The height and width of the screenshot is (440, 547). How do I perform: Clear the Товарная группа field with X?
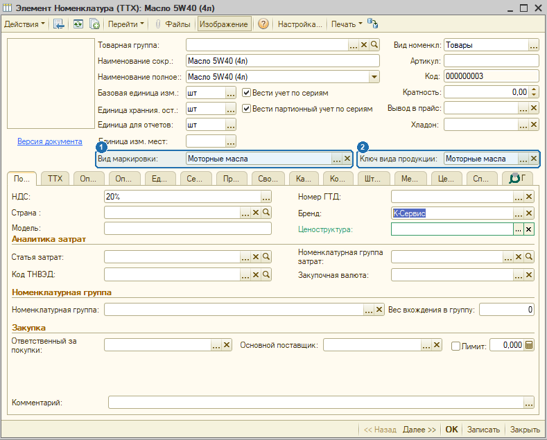[364, 44]
